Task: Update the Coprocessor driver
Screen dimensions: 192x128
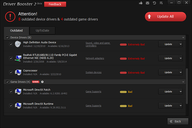Action: [x=169, y=72]
